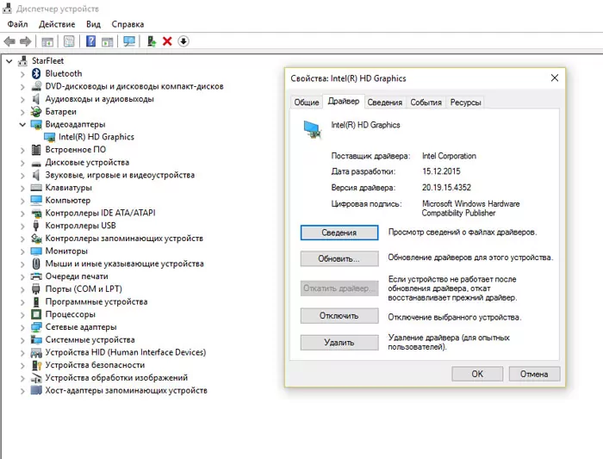Screen dimensions: 603x459
Task: Expand the Bluetooth category arrow
Action: pyautogui.click(x=22, y=74)
